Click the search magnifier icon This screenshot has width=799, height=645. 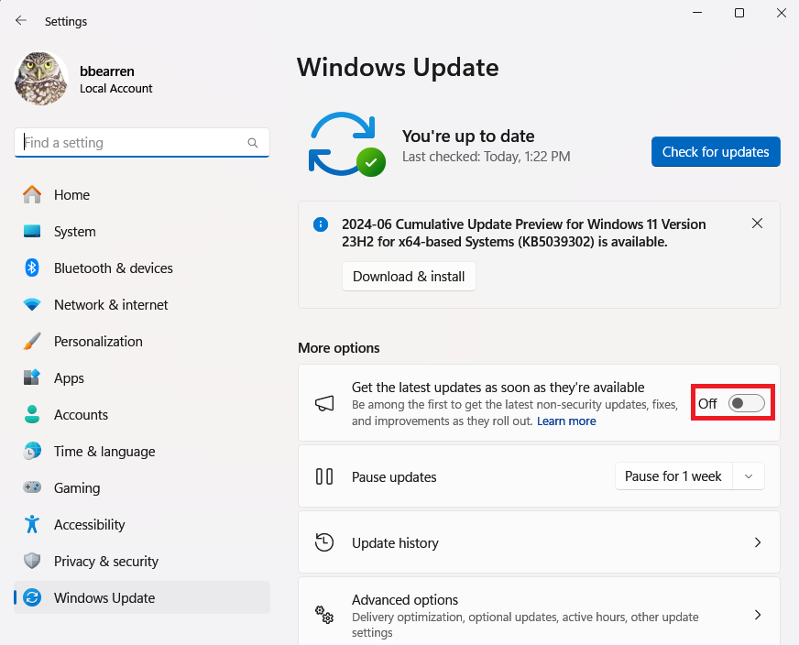253,143
